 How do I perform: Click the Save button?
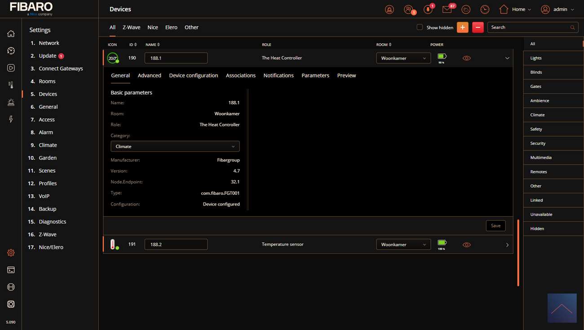click(496, 226)
